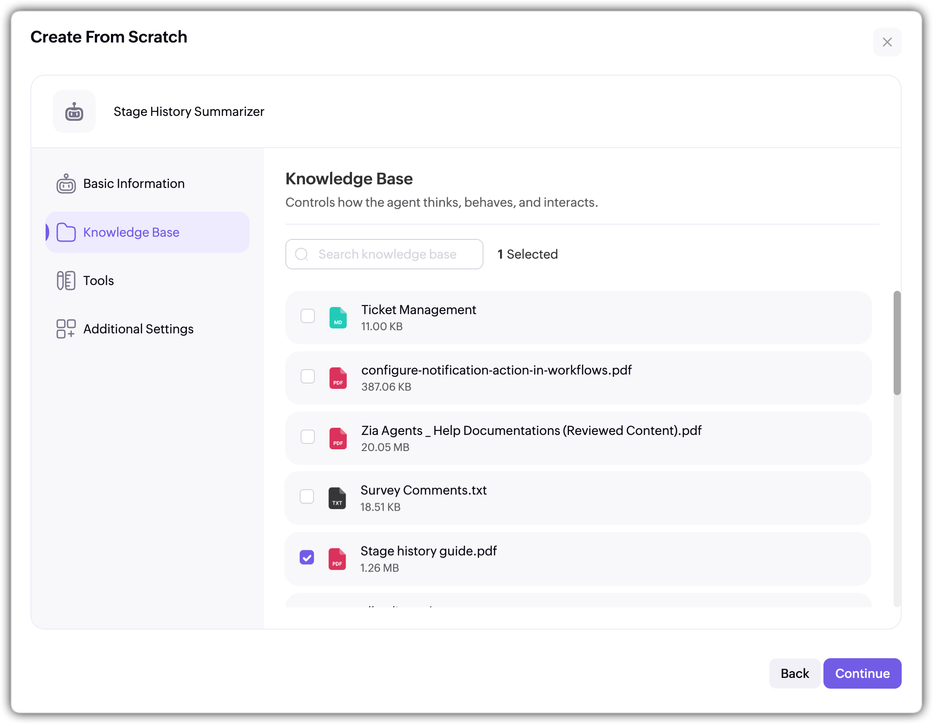Screen dimensions: 933x724
Task: Select configure-notification-action-in-workflows.pdf checkbox
Action: (308, 376)
